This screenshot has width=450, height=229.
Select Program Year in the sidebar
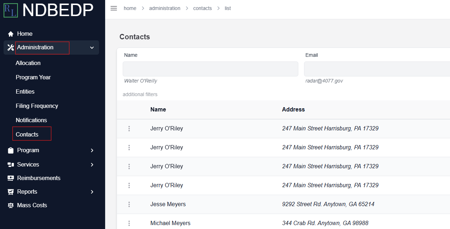33,77
